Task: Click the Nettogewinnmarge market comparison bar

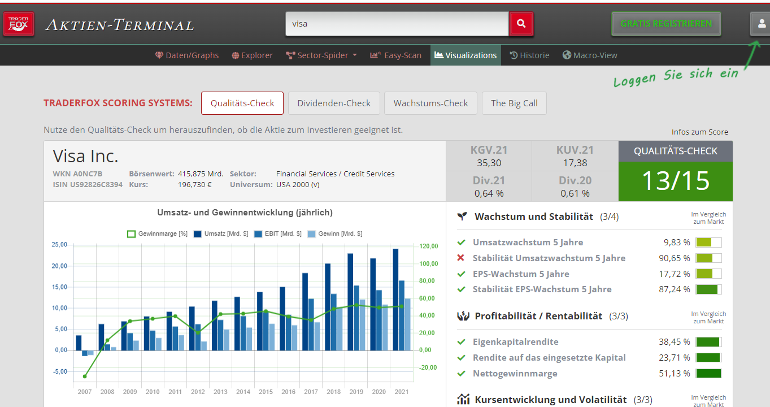Action: (708, 374)
